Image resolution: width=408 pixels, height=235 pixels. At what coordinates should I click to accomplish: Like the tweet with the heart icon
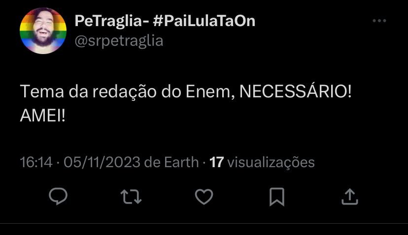[x=204, y=197]
